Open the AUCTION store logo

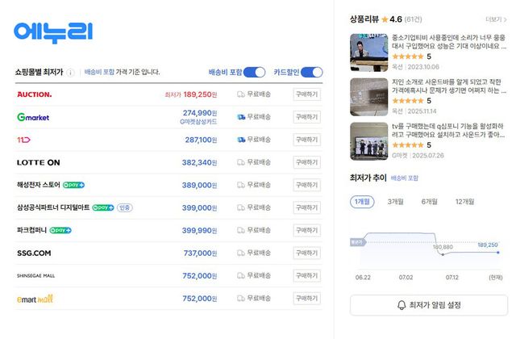click(x=35, y=94)
